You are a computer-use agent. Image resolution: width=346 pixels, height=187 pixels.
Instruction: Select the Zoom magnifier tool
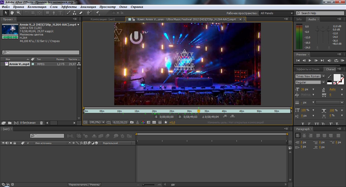(x=18, y=13)
